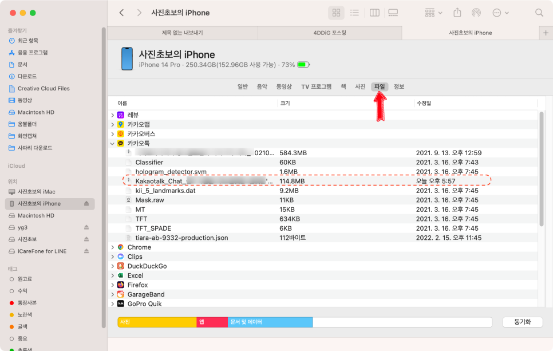Switch to the TV 프로그램 tab
The height and width of the screenshot is (351, 553).
pos(316,87)
